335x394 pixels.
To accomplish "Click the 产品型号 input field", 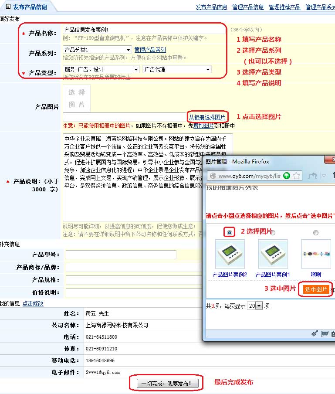I will pos(121,255).
